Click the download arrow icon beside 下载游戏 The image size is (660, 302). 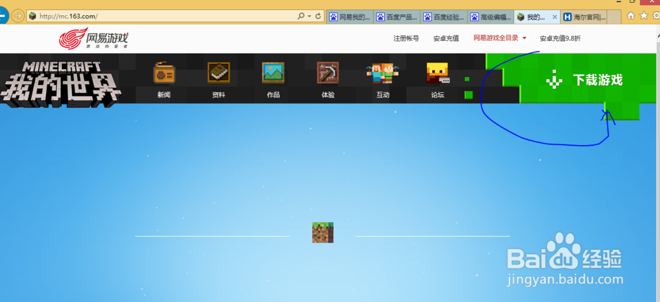click(554, 80)
